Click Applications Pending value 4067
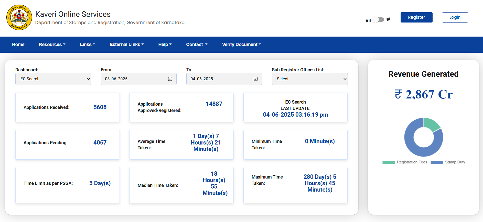 click(100, 142)
